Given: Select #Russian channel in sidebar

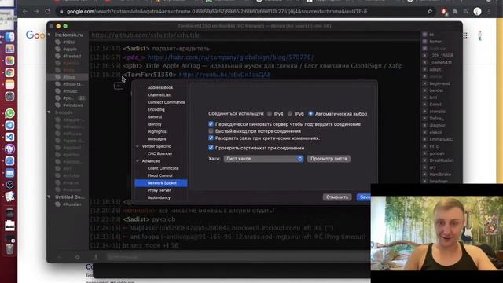Looking at the screenshot, I should pyautogui.click(x=72, y=204).
